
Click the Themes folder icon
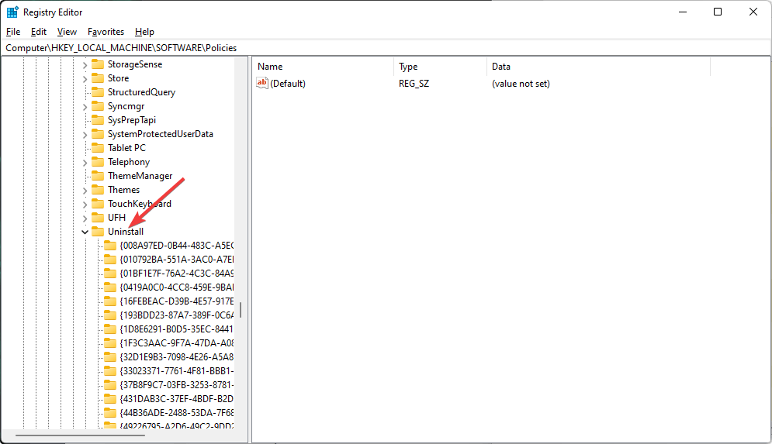[98, 190]
